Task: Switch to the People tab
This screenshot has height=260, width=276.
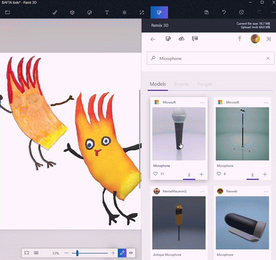Action: 205,84
